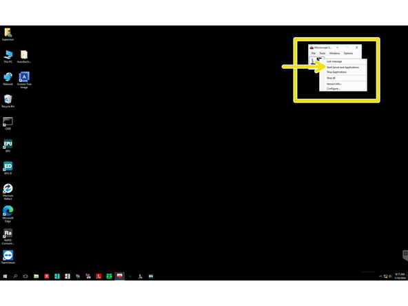
Task: Open the Windows menu in Microscope Software
Action: tap(334, 53)
